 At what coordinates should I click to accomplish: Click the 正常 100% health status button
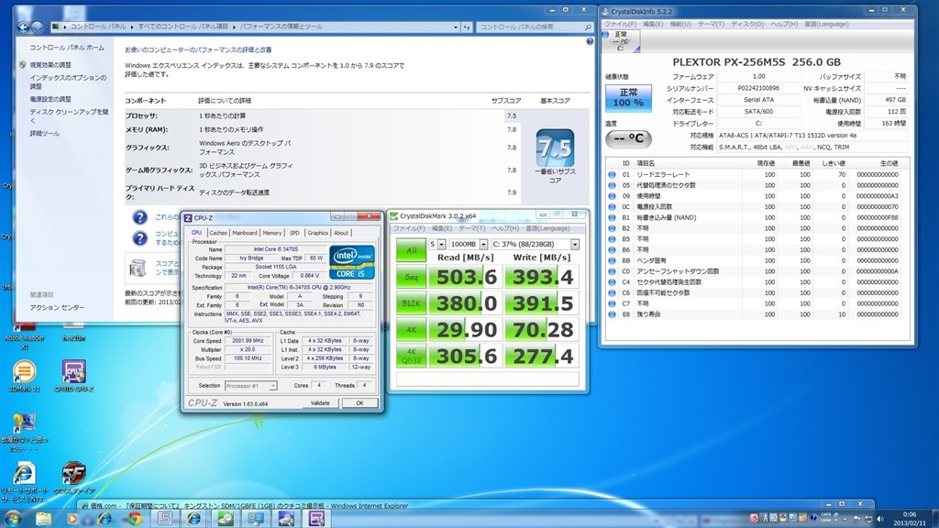[x=628, y=97]
